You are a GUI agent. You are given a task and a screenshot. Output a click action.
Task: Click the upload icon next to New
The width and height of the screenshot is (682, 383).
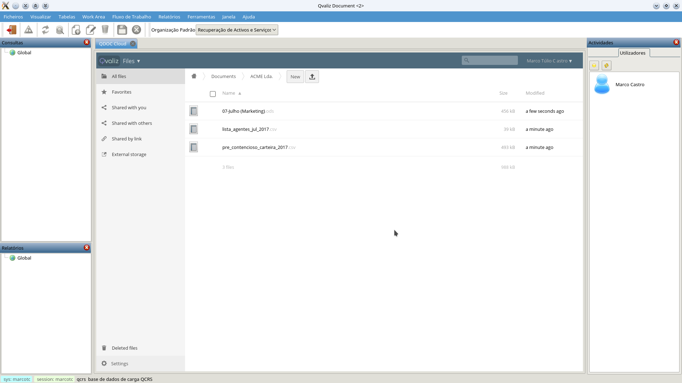312,77
